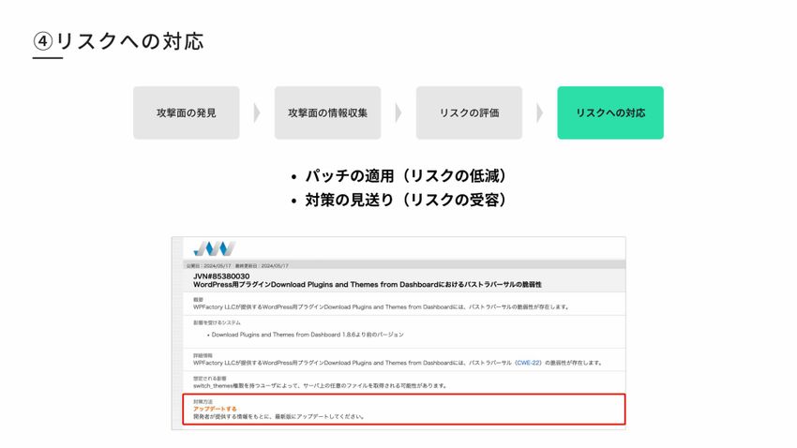Click the arrow after 攻撃面の発見
Image resolution: width=797 pixels, height=448 pixels.
[x=257, y=112]
